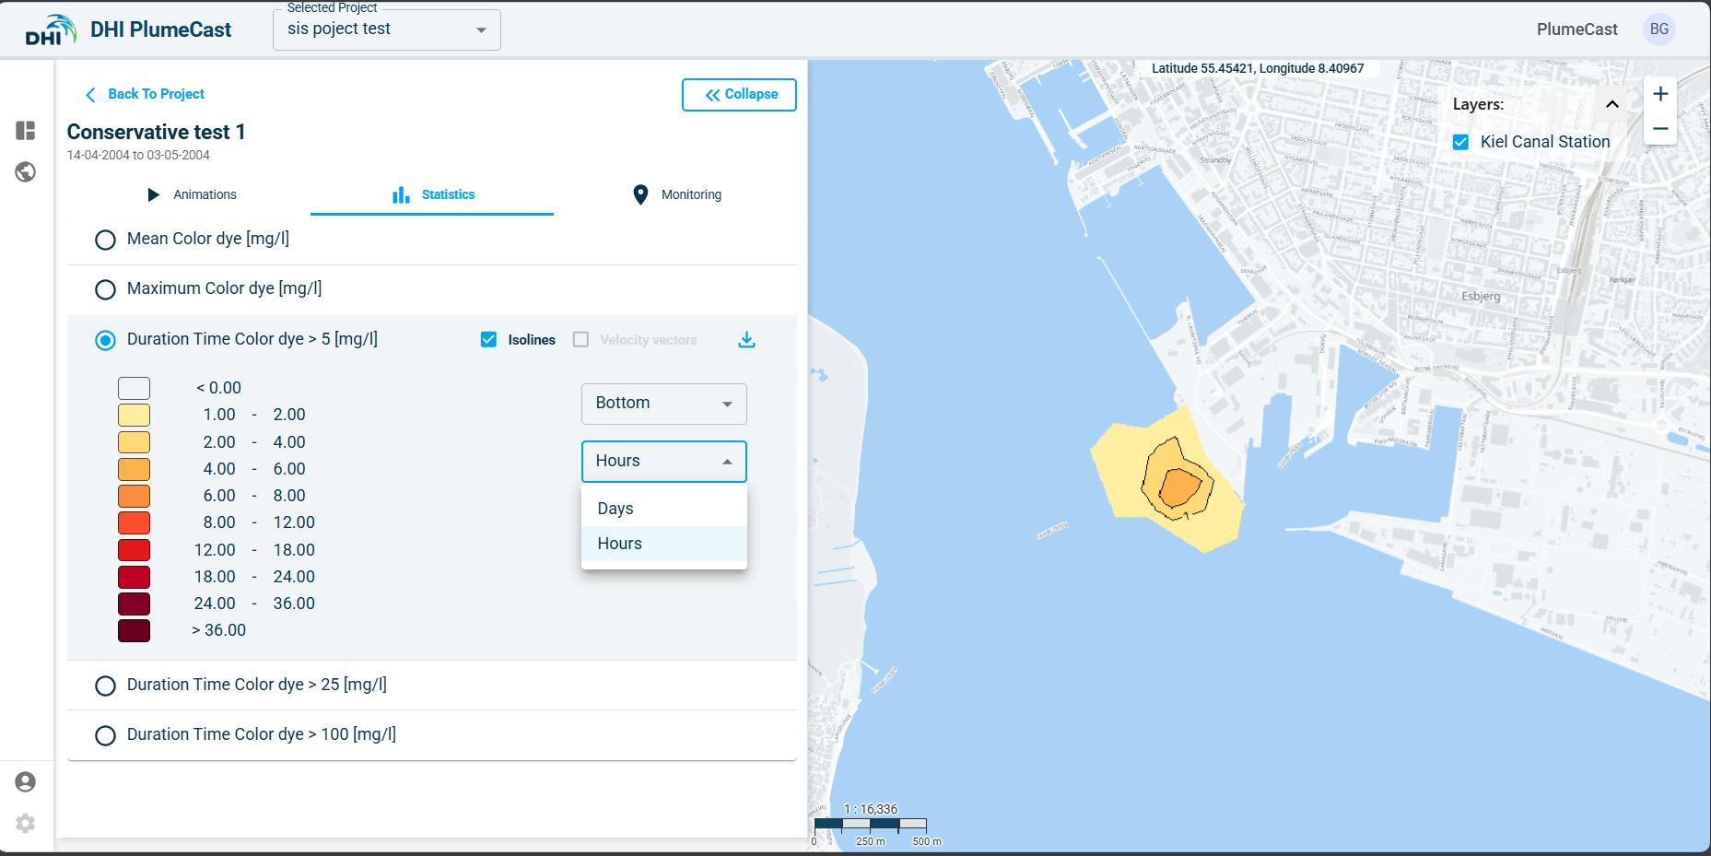Download the Duration Time statistics data
This screenshot has width=1711, height=856.
[x=746, y=340]
